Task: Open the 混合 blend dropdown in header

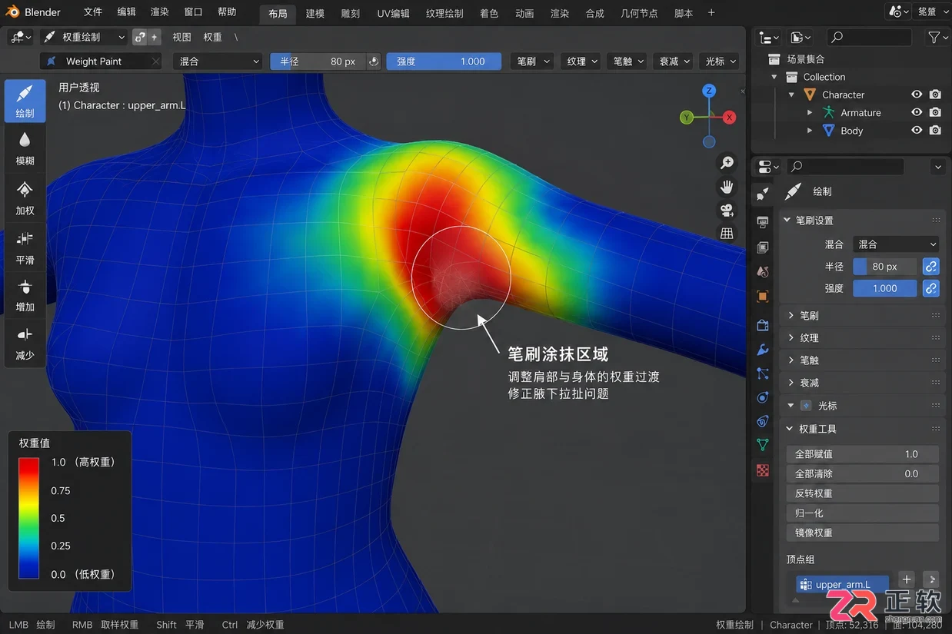Action: click(218, 61)
